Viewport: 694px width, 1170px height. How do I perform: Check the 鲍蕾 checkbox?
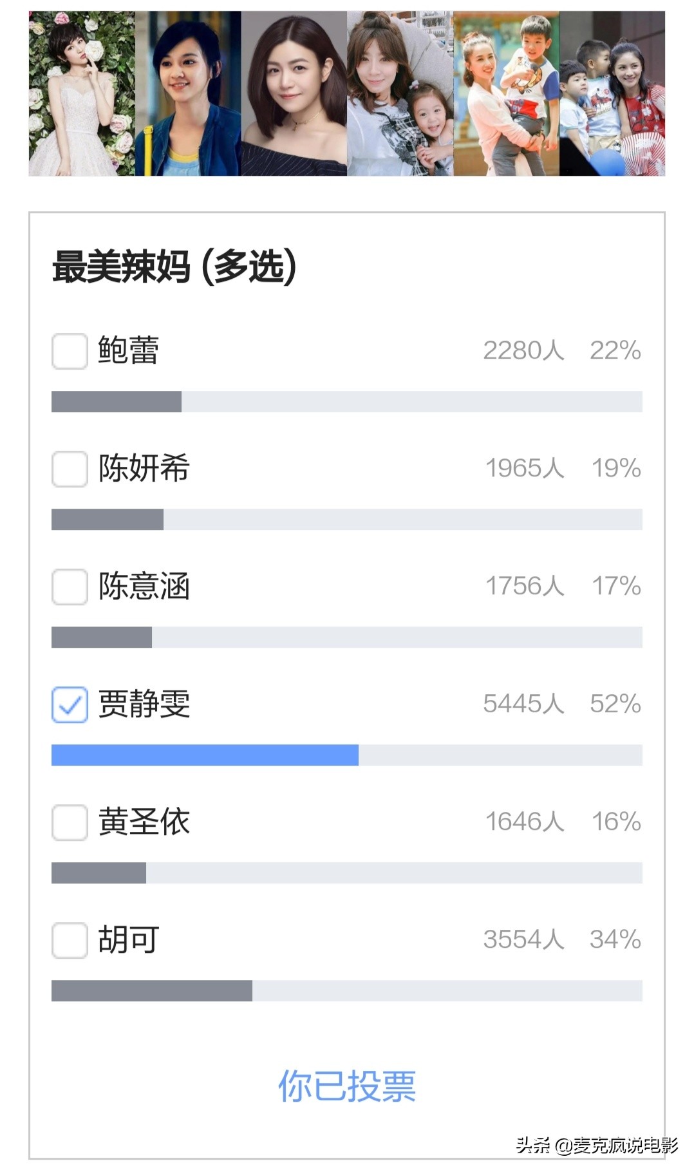click(x=70, y=351)
